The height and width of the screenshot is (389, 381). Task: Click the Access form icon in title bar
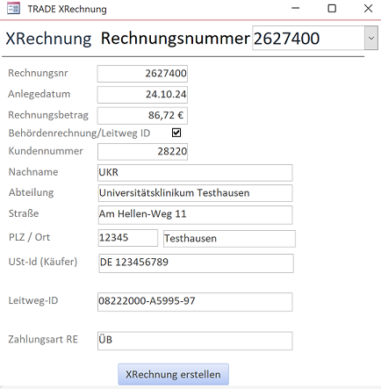click(13, 9)
